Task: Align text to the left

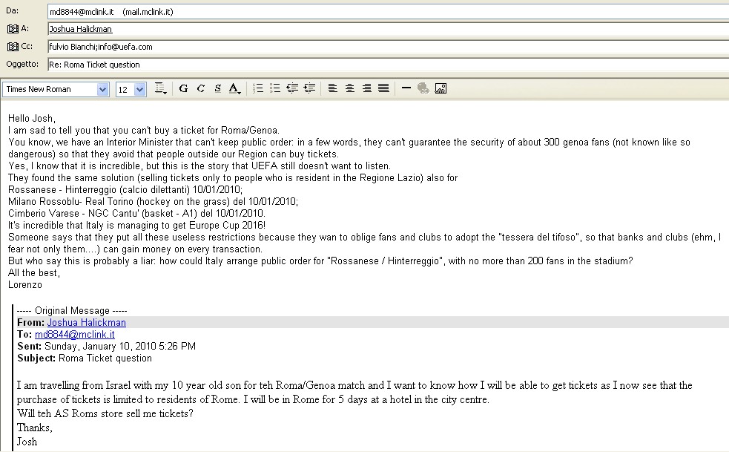Action: tap(332, 88)
